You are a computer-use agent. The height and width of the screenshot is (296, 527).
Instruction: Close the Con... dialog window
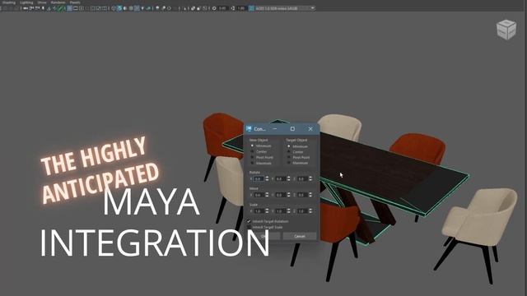coord(310,129)
